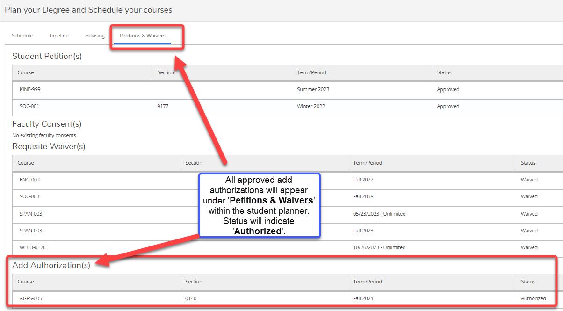Click the Fall 2018 term cell

tap(363, 196)
